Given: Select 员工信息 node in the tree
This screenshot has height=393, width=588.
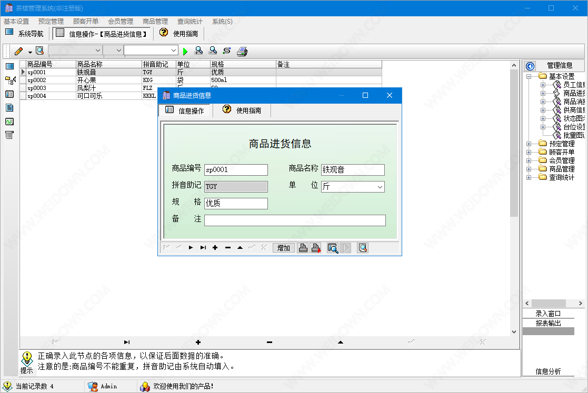Looking at the screenshot, I should tap(574, 85).
